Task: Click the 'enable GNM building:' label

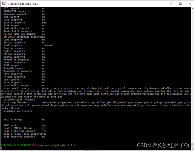Action: pyautogui.click(x=18, y=128)
